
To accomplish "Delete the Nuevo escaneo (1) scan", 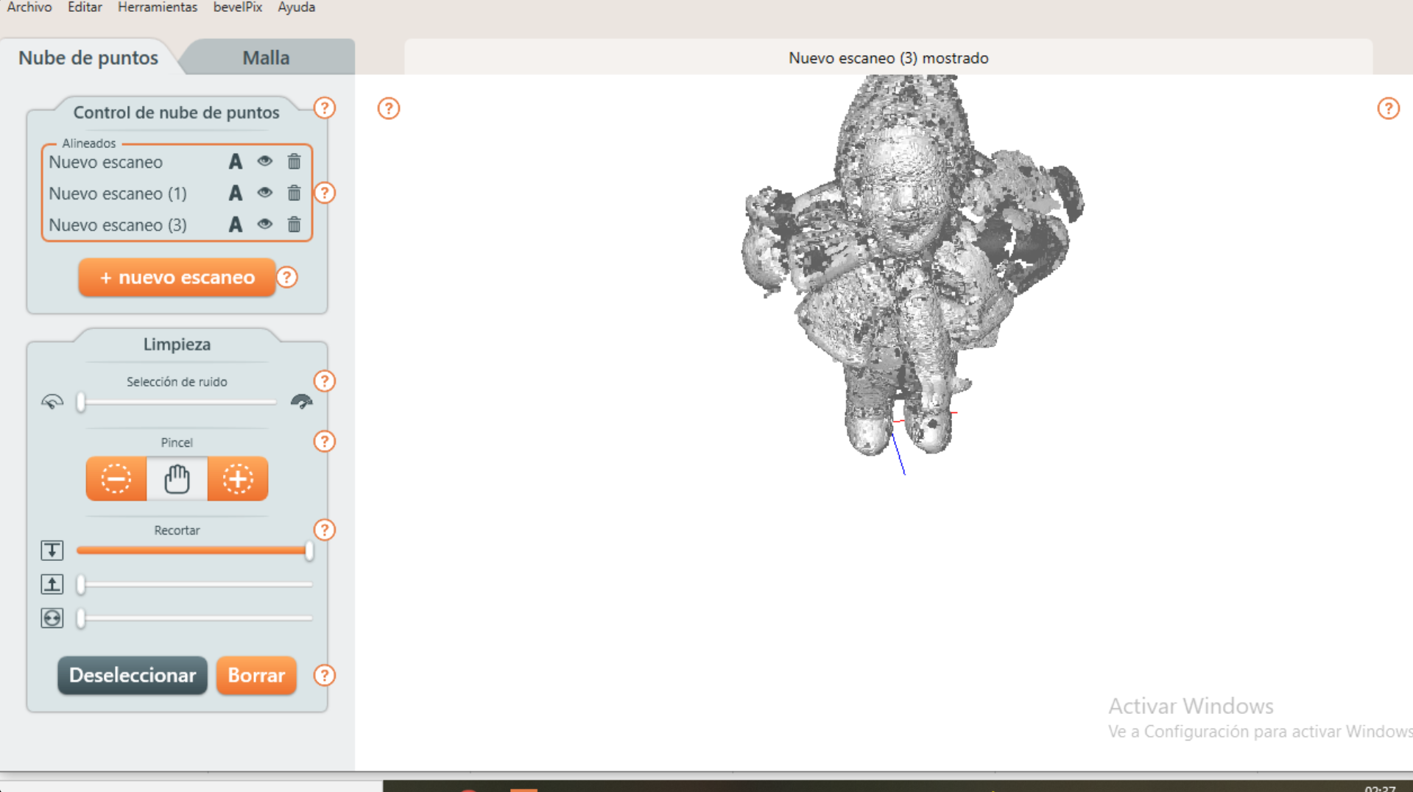I will [x=294, y=193].
